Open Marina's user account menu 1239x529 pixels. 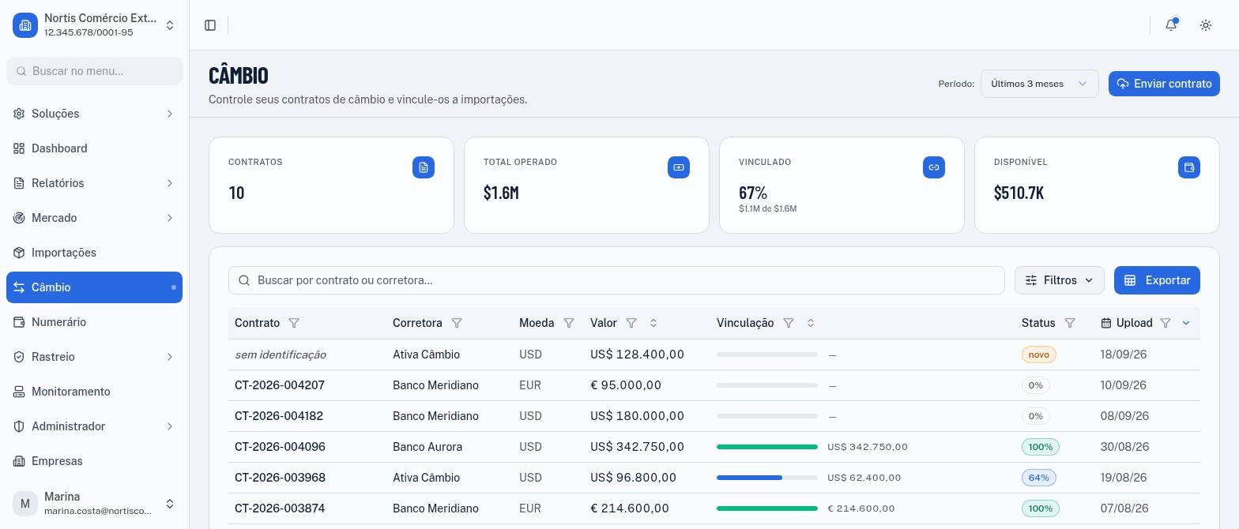coord(94,504)
